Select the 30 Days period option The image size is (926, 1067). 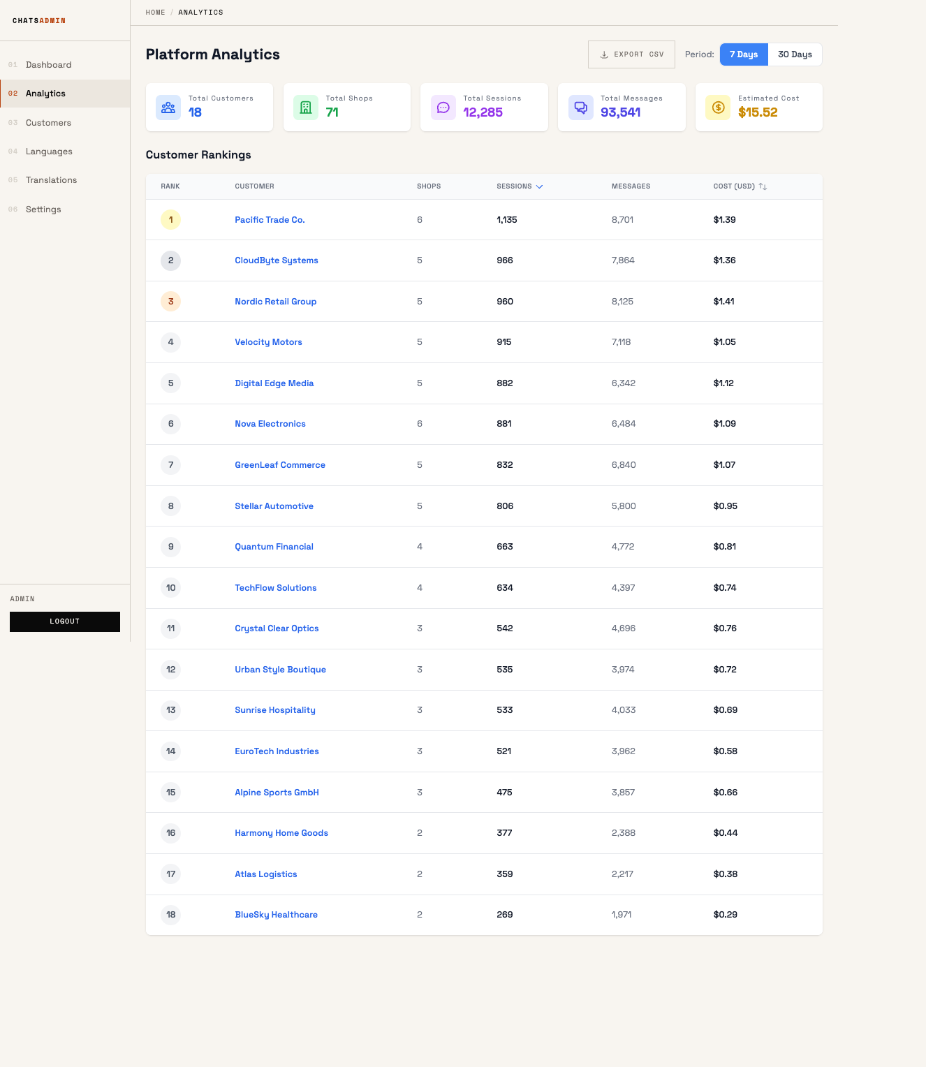click(x=795, y=54)
